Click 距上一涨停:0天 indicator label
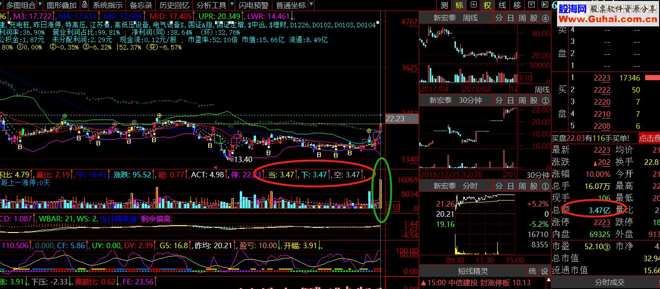660x289 pixels. pos(25,183)
